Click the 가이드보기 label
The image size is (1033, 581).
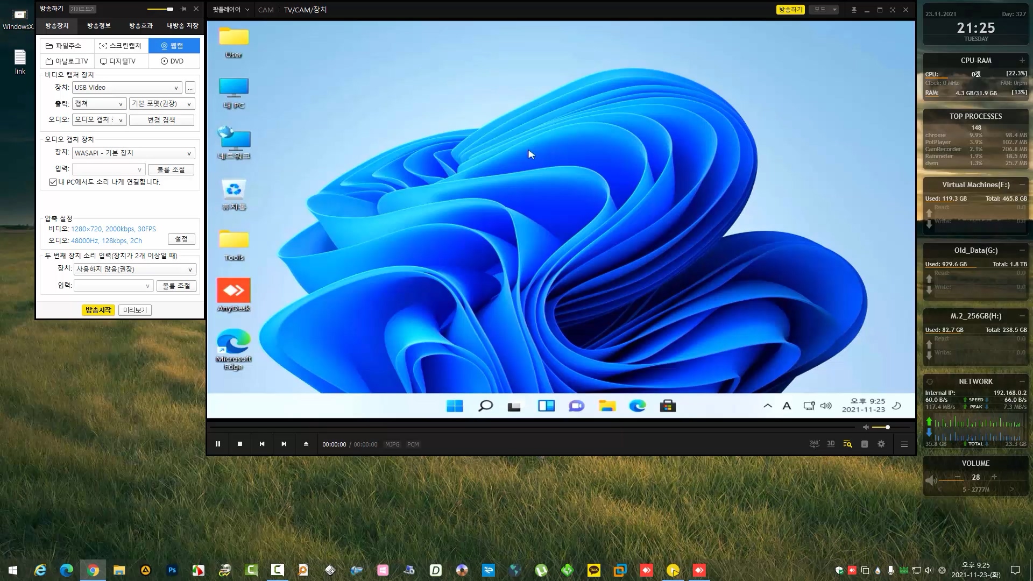(x=82, y=9)
